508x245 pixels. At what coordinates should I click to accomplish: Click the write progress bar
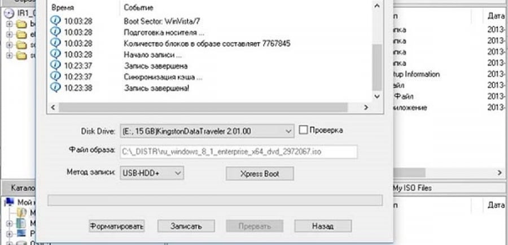point(215,200)
